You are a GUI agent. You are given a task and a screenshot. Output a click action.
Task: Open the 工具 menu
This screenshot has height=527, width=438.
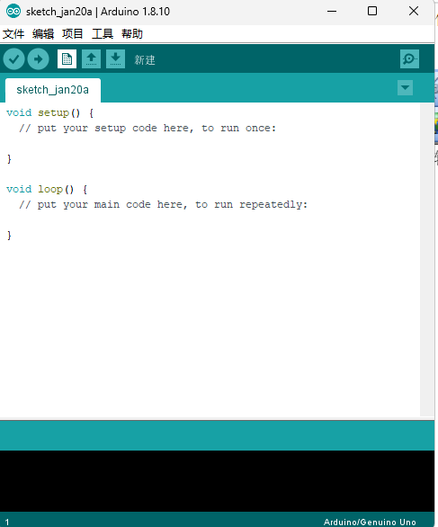(103, 33)
